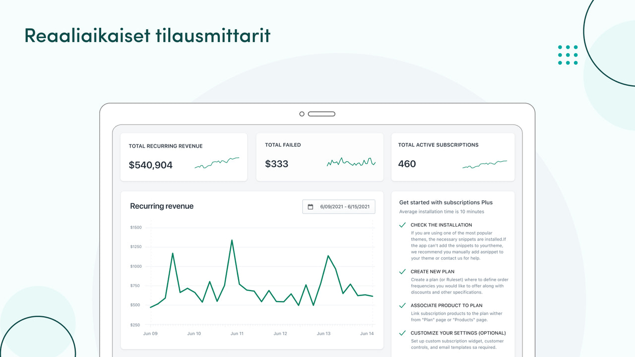Click the Jun 13 x-axis label

323,334
